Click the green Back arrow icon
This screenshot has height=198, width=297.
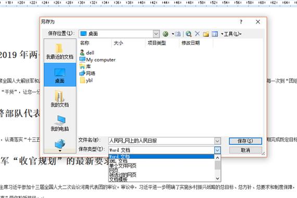pos(165,34)
